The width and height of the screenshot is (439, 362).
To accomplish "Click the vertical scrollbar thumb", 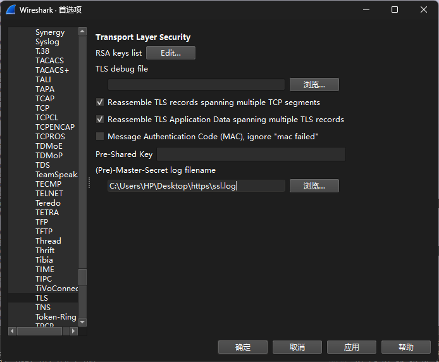I will click(82, 277).
